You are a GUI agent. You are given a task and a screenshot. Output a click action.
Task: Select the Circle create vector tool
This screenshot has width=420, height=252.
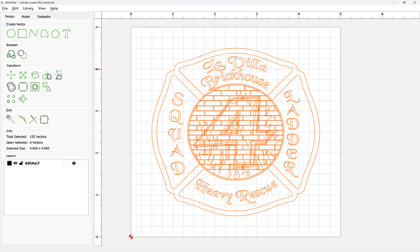11,33
